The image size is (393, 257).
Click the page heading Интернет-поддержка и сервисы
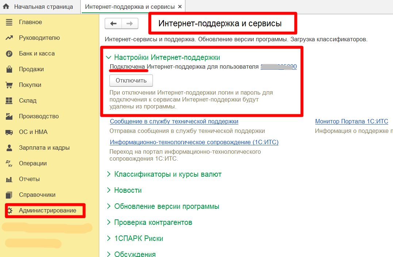coord(220,24)
